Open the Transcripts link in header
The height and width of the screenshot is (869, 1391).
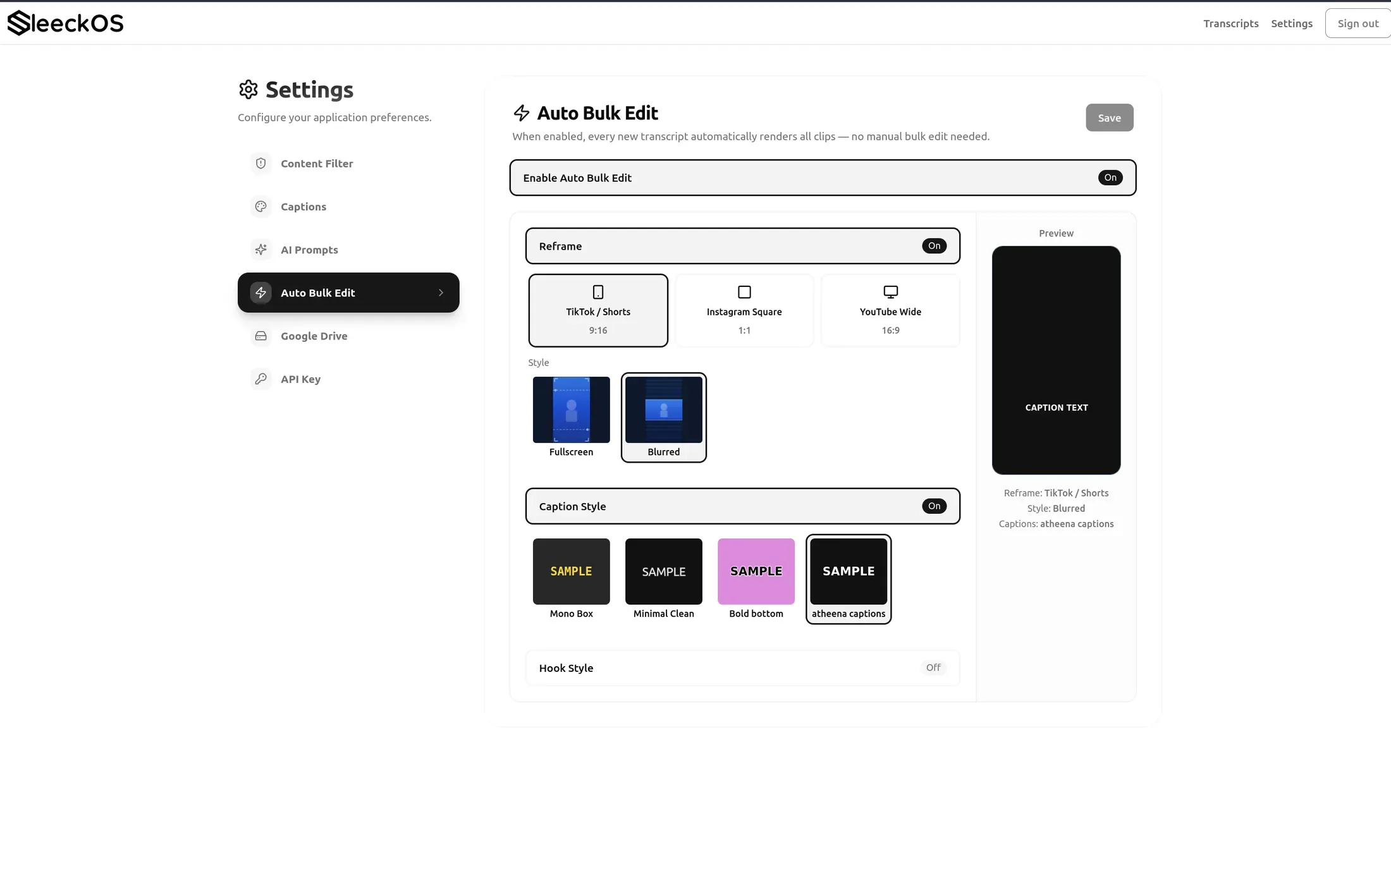(1230, 23)
